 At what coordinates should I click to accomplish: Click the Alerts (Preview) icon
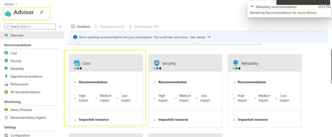tap(6, 110)
